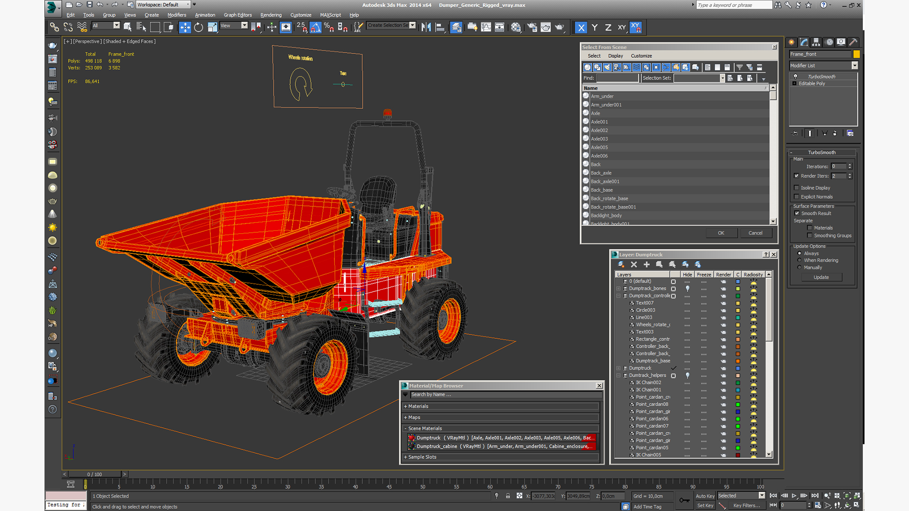Click Frame_front object color swatch
Screen dimensions: 909x511
[x=856, y=54]
